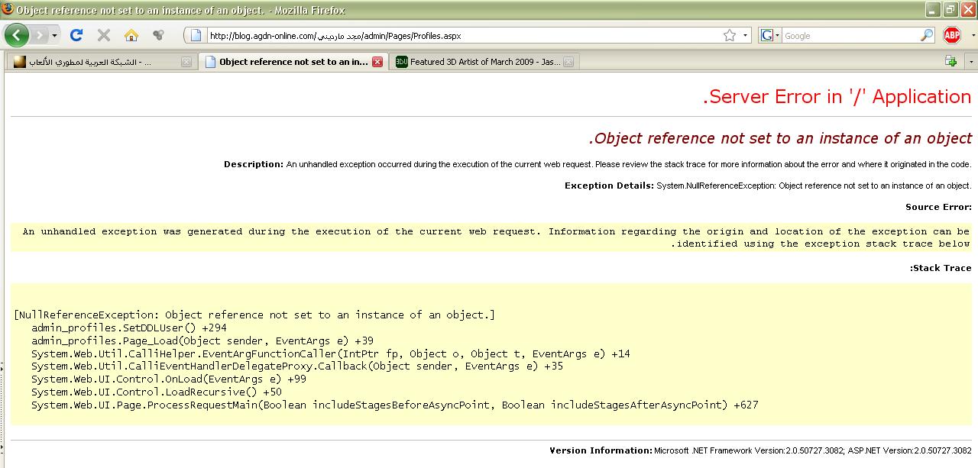This screenshot has width=978, height=468.
Task: Click the Stop loading X button
Action: pos(104,35)
